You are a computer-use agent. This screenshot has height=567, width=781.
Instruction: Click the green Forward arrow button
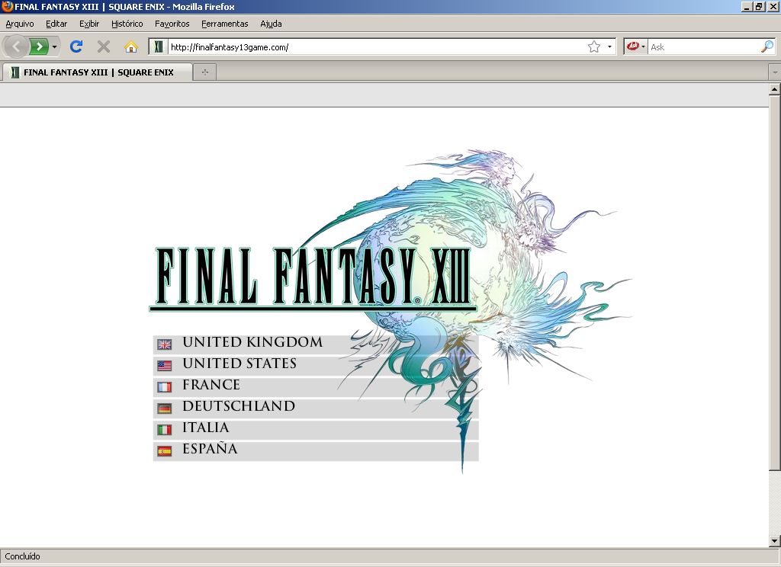point(40,46)
